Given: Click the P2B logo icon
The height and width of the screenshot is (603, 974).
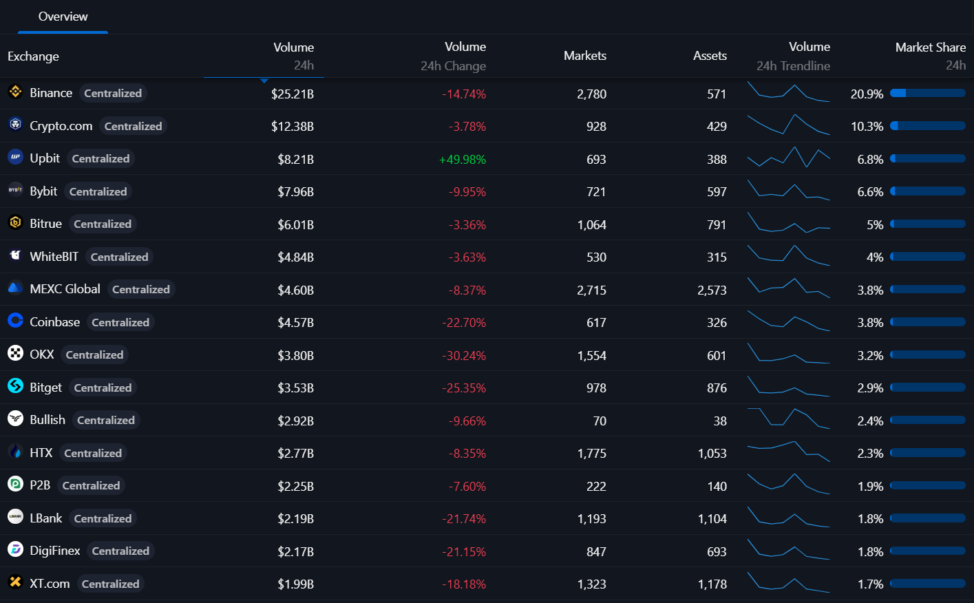Looking at the screenshot, I should click(x=15, y=484).
